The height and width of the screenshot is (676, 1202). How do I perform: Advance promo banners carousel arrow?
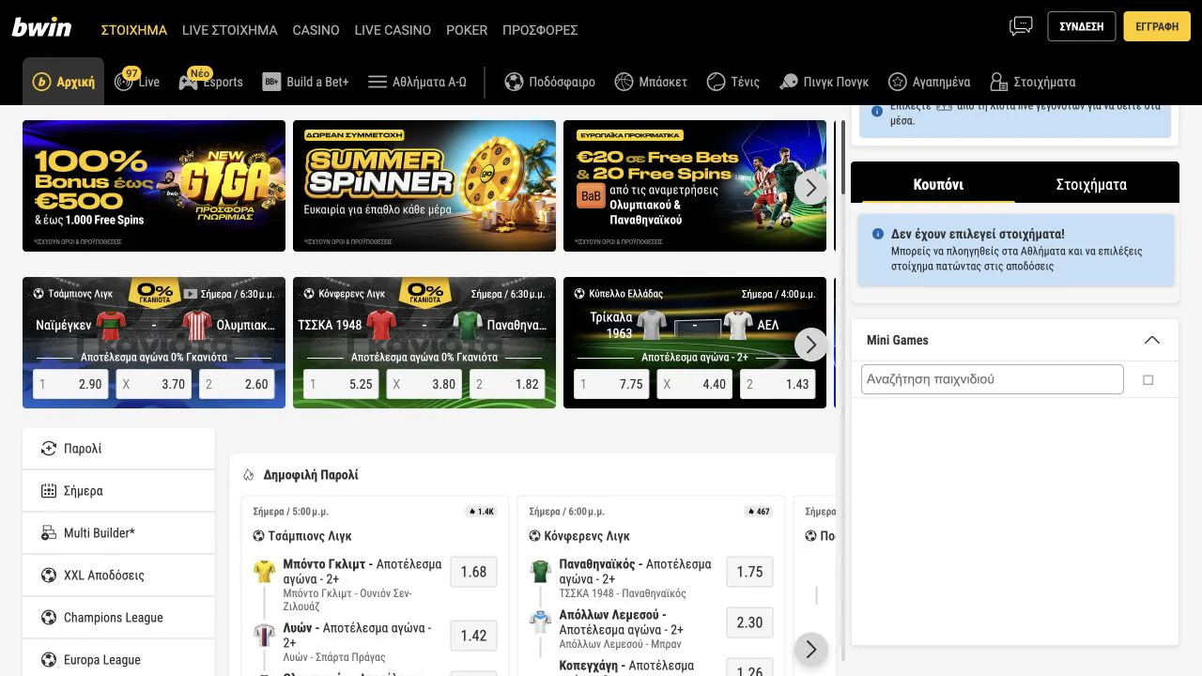point(811,188)
